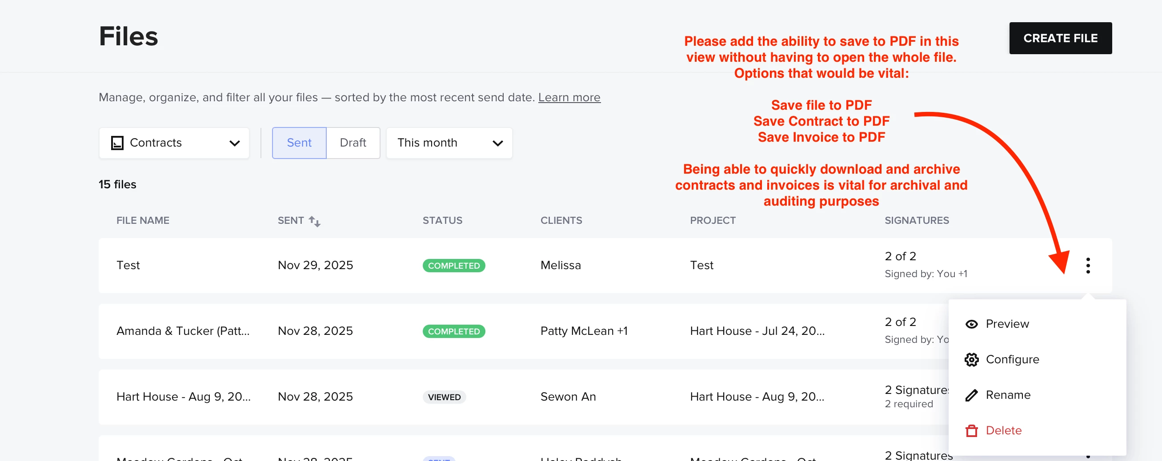Screen dimensions: 1162x461
Task: Click the pencil icon beside Rename
Action: click(971, 395)
